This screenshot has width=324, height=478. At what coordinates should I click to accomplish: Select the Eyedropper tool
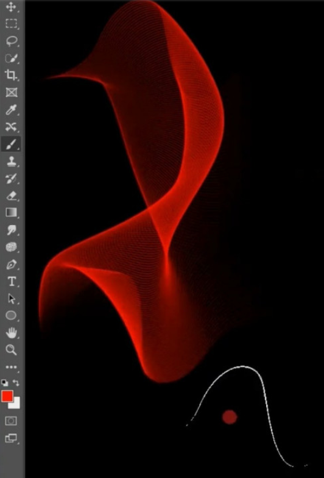(11, 110)
